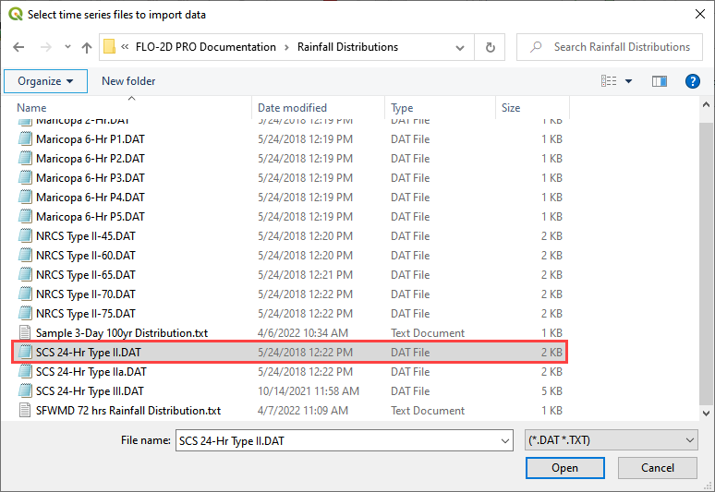Sort files by Date modified column
The height and width of the screenshot is (492, 715).
click(292, 108)
